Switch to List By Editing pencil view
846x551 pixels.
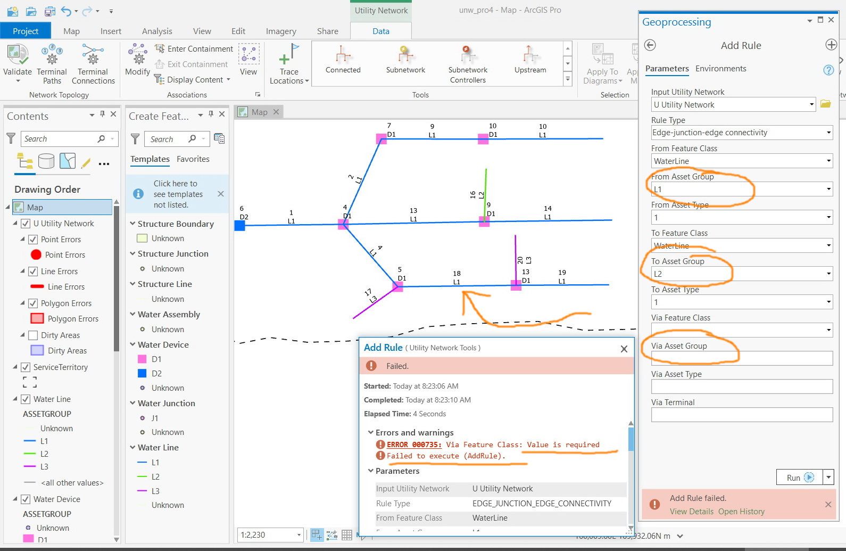coord(86,163)
